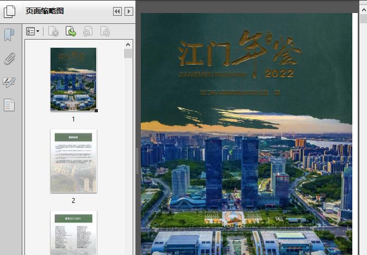The width and height of the screenshot is (367, 255).
Task: Collapse the panel with the double-arrow button
Action: click(x=117, y=11)
